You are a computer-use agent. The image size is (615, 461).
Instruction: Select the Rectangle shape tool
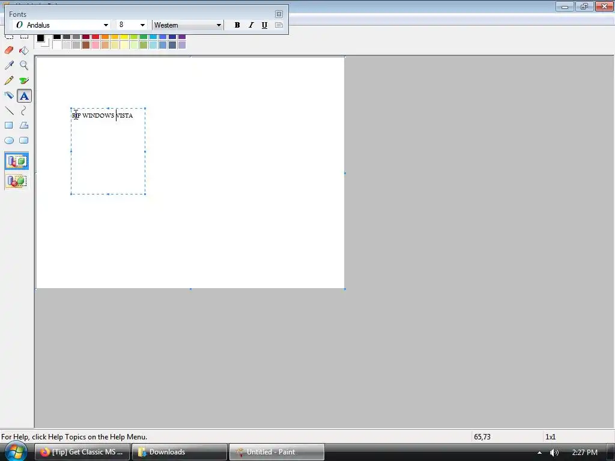pos(9,125)
